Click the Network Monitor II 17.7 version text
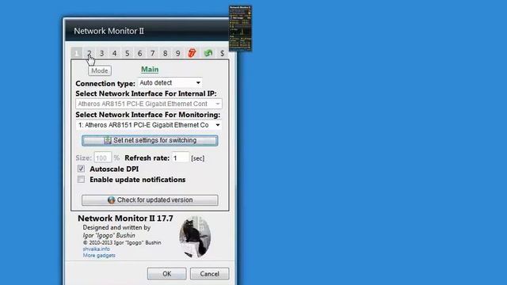The image size is (507, 285). pos(125,218)
